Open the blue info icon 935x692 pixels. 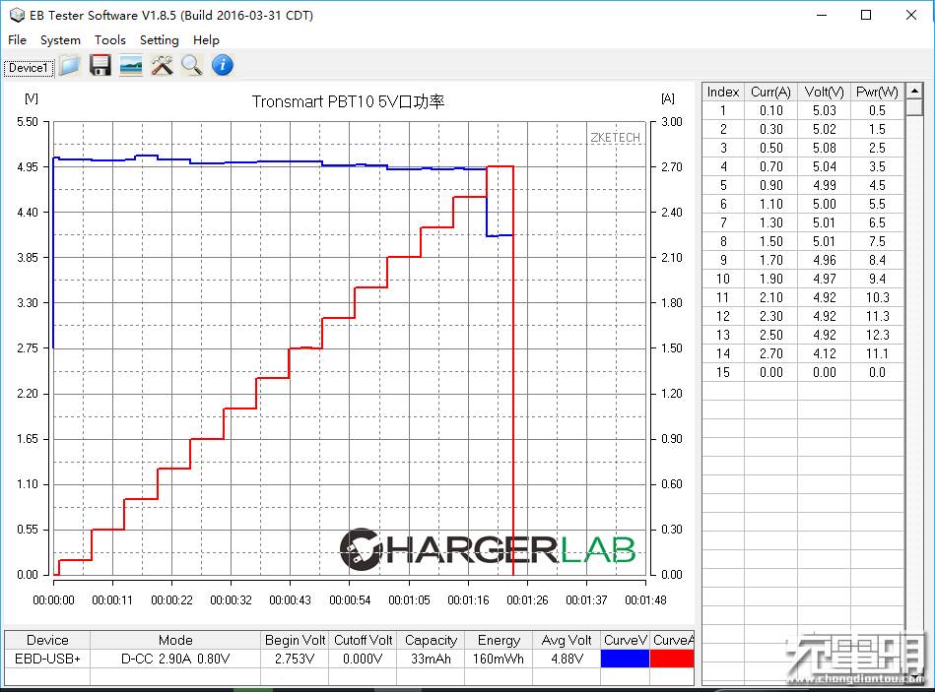coord(223,65)
